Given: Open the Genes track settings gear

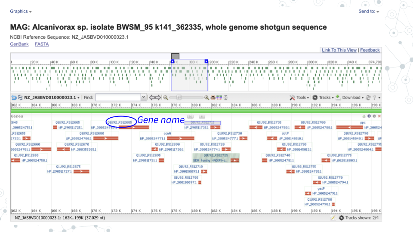Looking at the screenshot, I should pos(374,116).
